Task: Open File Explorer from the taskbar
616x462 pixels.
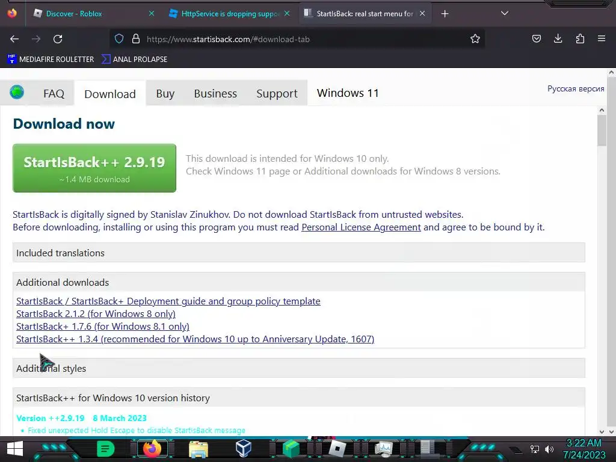Action: pos(199,449)
